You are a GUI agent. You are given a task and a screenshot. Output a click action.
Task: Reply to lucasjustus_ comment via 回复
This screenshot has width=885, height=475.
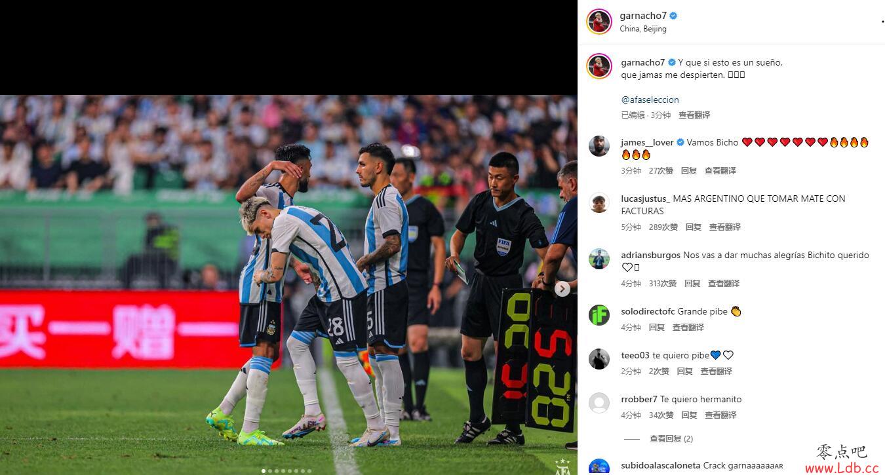(x=694, y=227)
